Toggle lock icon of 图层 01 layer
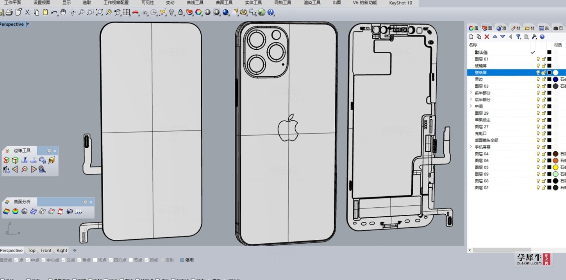 coord(543,59)
